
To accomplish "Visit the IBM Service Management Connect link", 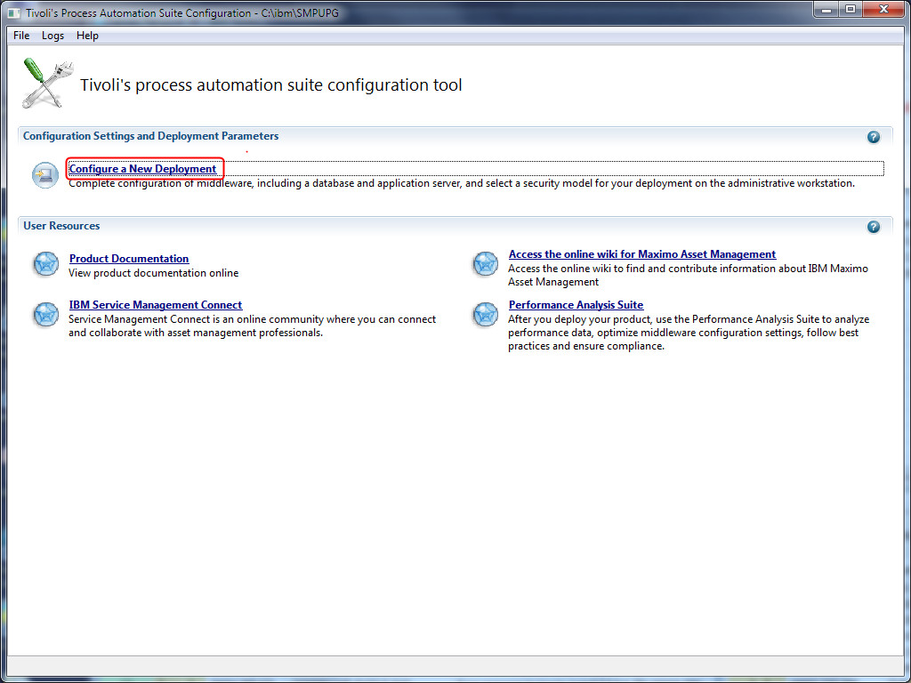I will [156, 304].
